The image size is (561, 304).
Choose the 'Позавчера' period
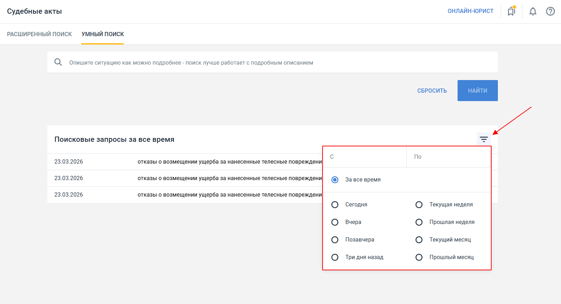click(x=335, y=240)
